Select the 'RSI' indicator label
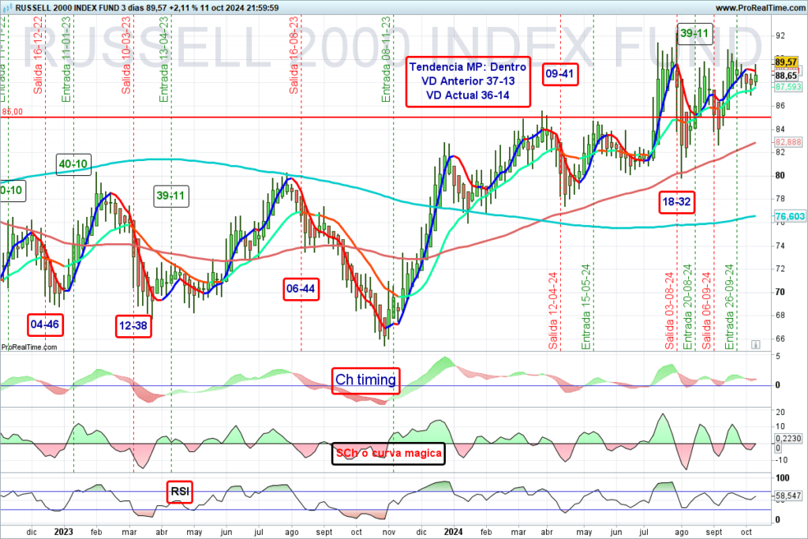The width and height of the screenshot is (808, 539). pos(180,492)
